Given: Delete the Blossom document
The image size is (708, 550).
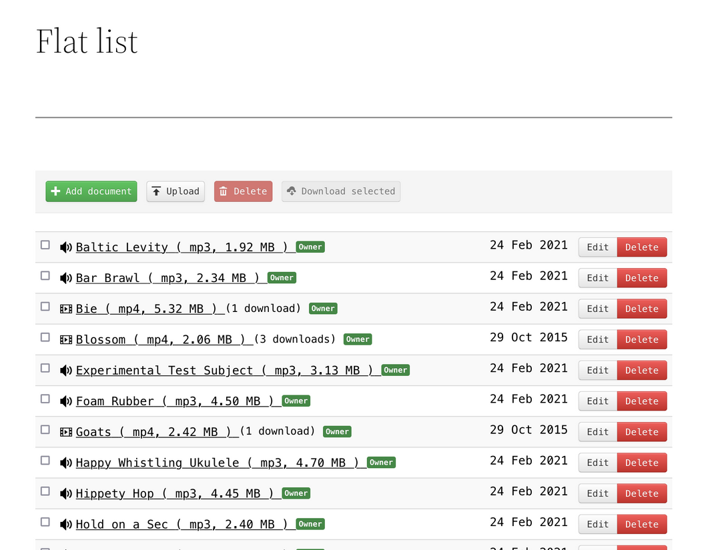Looking at the screenshot, I should [642, 339].
